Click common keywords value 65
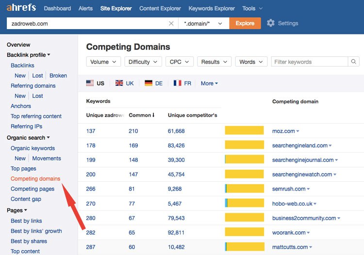This screenshot has height=255, width=364. (x=132, y=233)
